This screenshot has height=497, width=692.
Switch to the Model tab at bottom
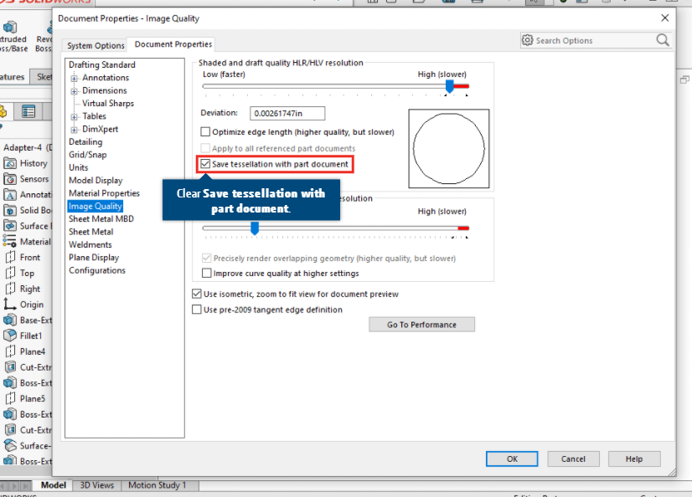coord(54,485)
